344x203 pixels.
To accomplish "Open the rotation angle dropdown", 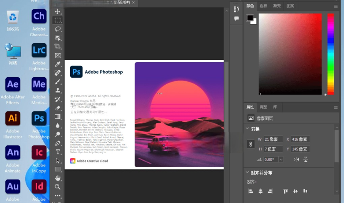I will [x=281, y=160].
